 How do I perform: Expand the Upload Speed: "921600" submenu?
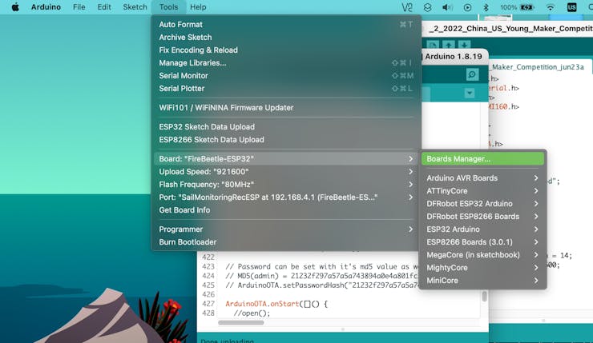286,172
